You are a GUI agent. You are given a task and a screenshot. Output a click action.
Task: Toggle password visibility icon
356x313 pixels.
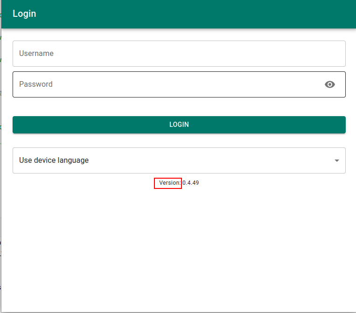[330, 84]
